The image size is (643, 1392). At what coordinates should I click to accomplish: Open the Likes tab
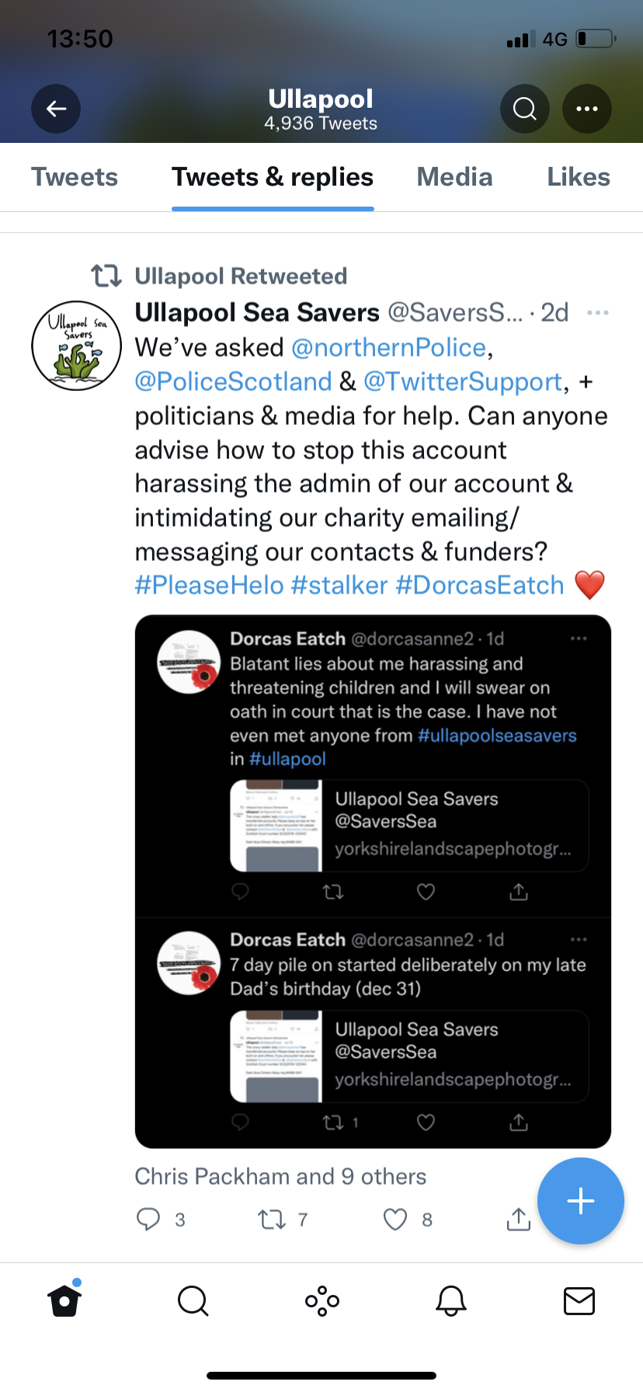[x=579, y=177]
